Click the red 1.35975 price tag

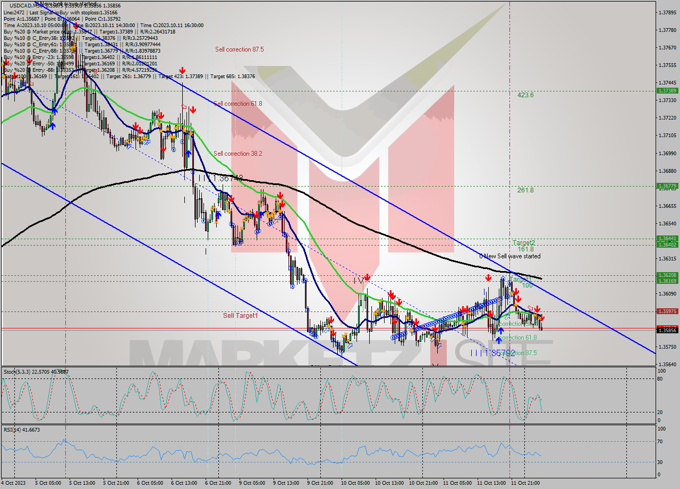[x=667, y=311]
